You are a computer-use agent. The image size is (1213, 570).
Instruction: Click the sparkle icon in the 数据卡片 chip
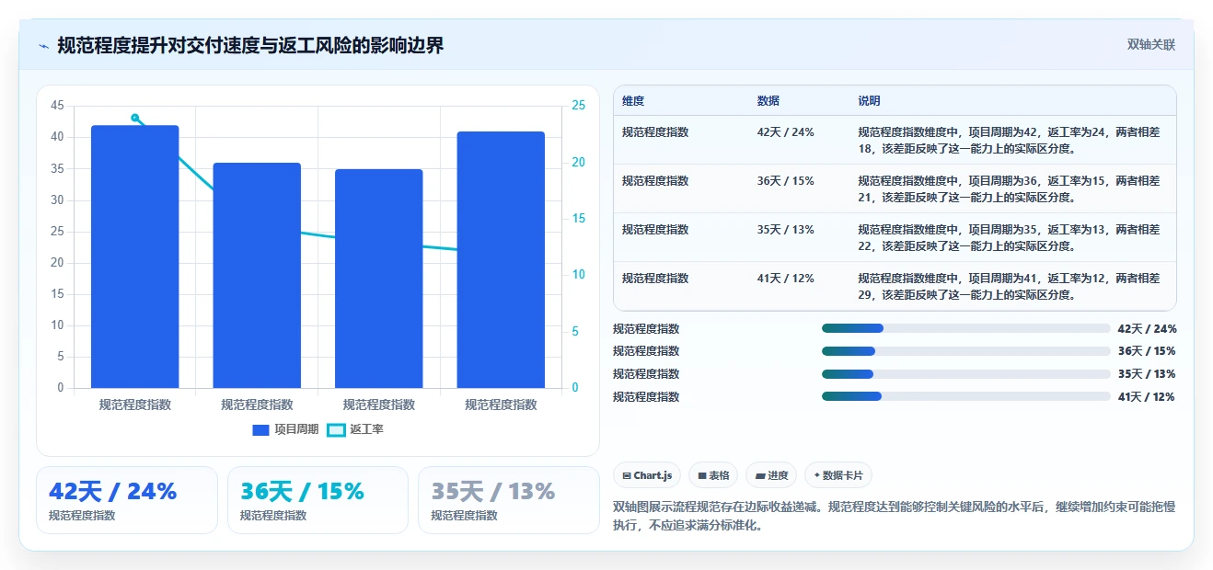coord(817,475)
